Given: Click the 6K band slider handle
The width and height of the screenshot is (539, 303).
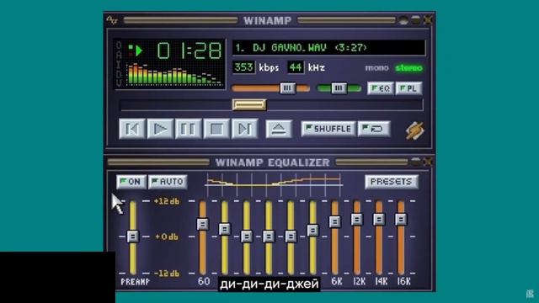Looking at the screenshot, I should [335, 221].
